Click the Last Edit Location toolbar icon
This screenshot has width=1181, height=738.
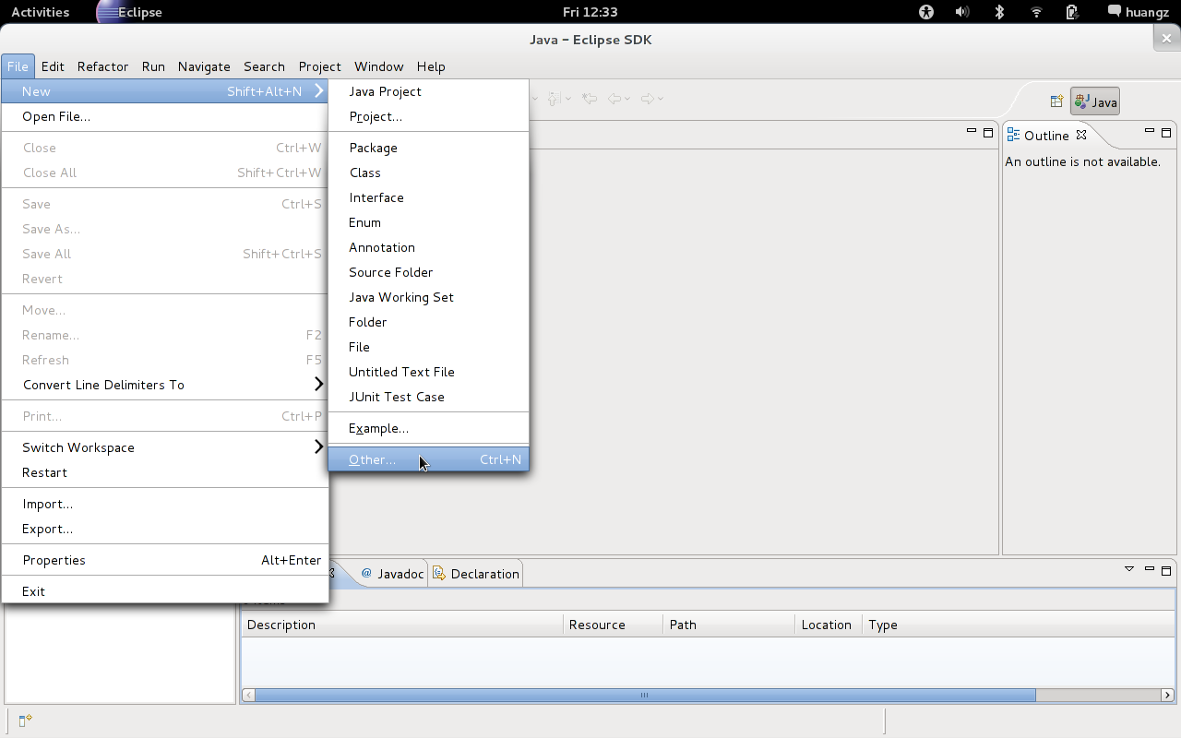point(589,99)
